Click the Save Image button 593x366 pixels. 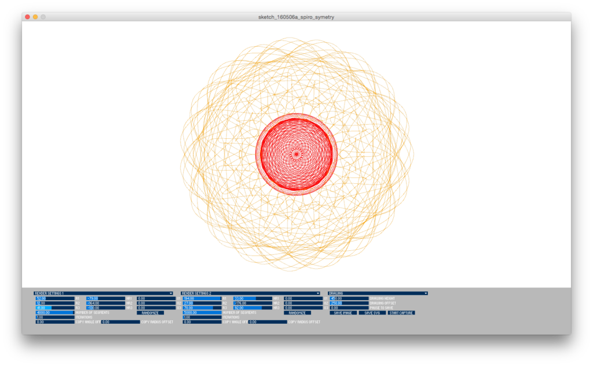pyautogui.click(x=343, y=313)
